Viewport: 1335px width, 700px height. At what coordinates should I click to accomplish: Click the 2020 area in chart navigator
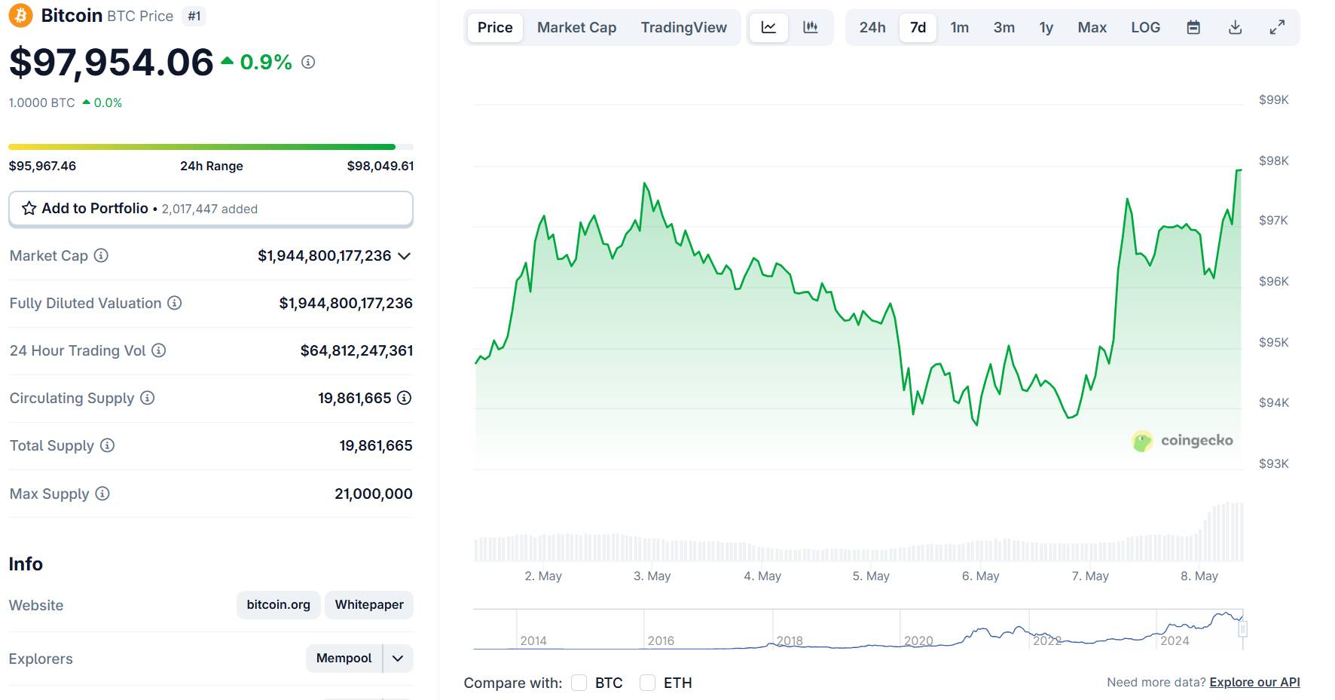click(x=918, y=640)
